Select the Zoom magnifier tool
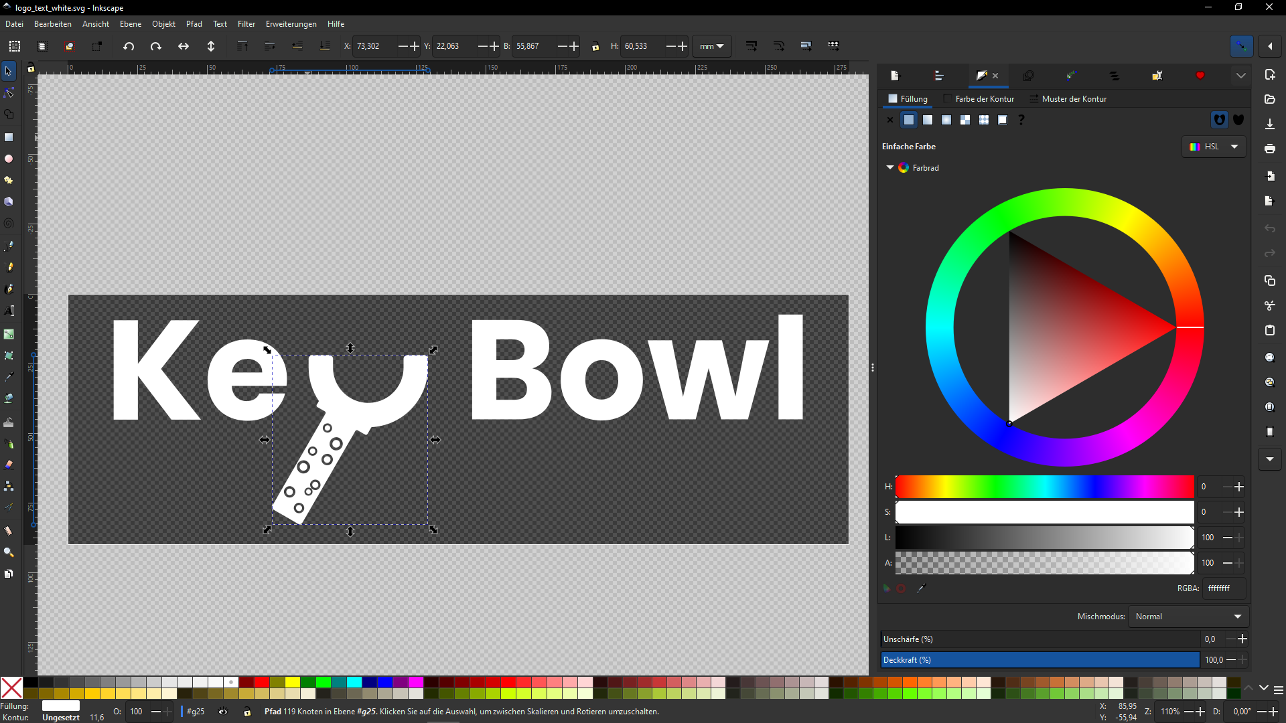The image size is (1286, 723). click(x=9, y=552)
